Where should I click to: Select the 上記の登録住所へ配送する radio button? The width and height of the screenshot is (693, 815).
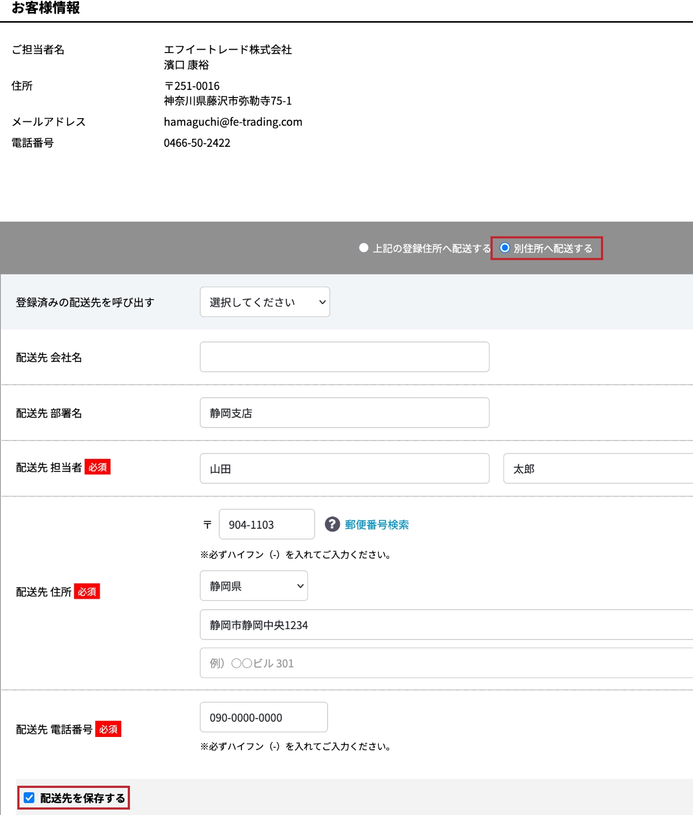362,248
